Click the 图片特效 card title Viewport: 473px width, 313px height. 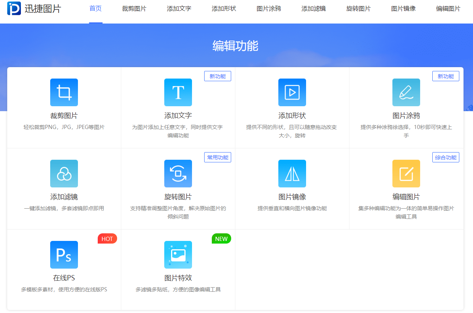tap(178, 278)
